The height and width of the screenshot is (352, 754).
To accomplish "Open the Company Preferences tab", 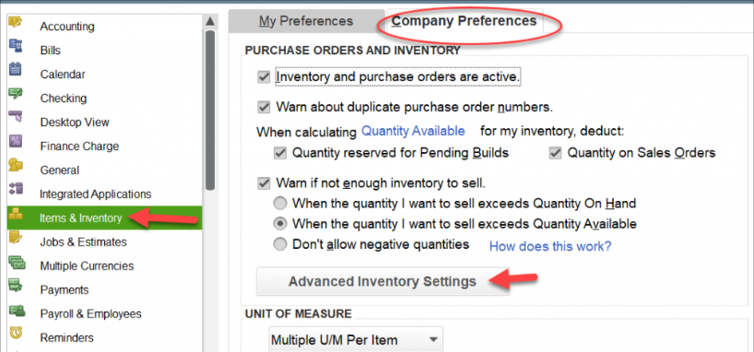I will [465, 21].
